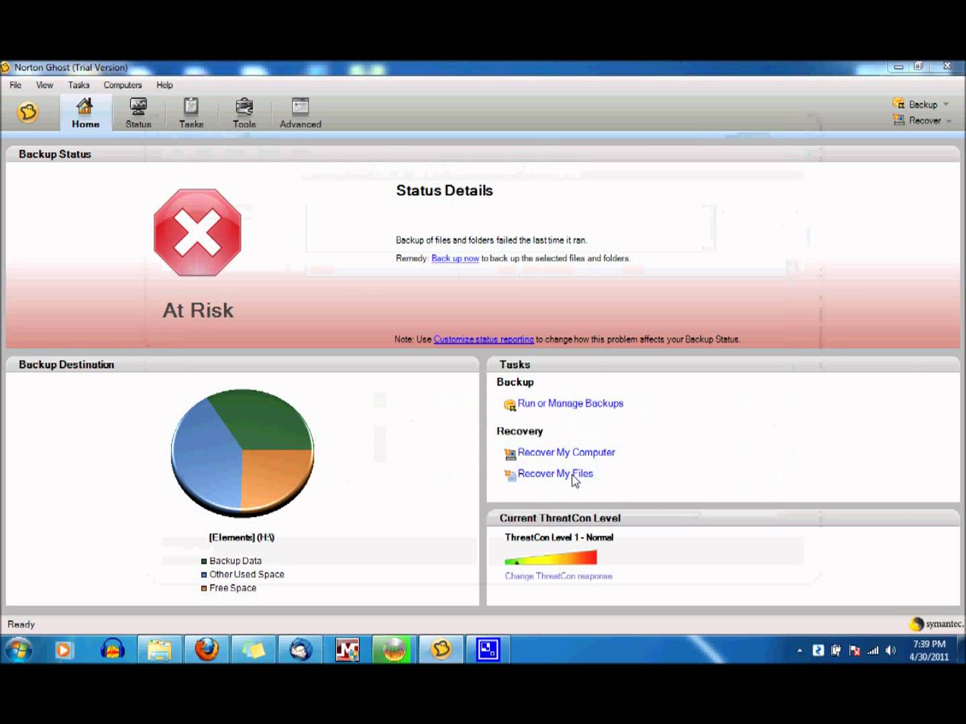Click the Backup Data legend swatch
Viewport: 966px width, 724px height.
pos(204,561)
